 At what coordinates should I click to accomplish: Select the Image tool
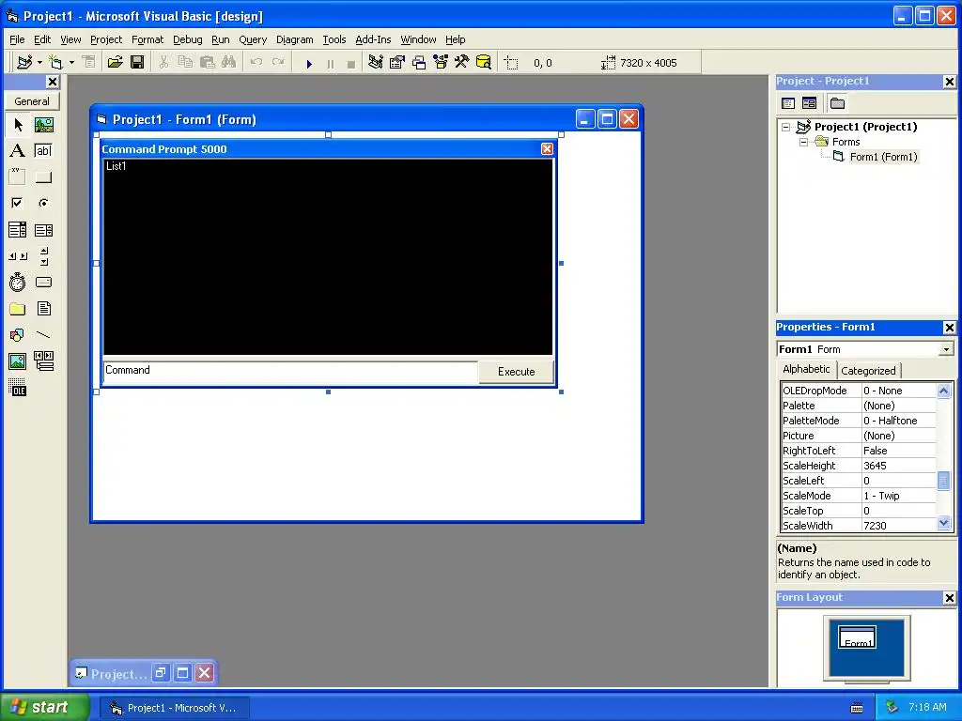pos(18,361)
